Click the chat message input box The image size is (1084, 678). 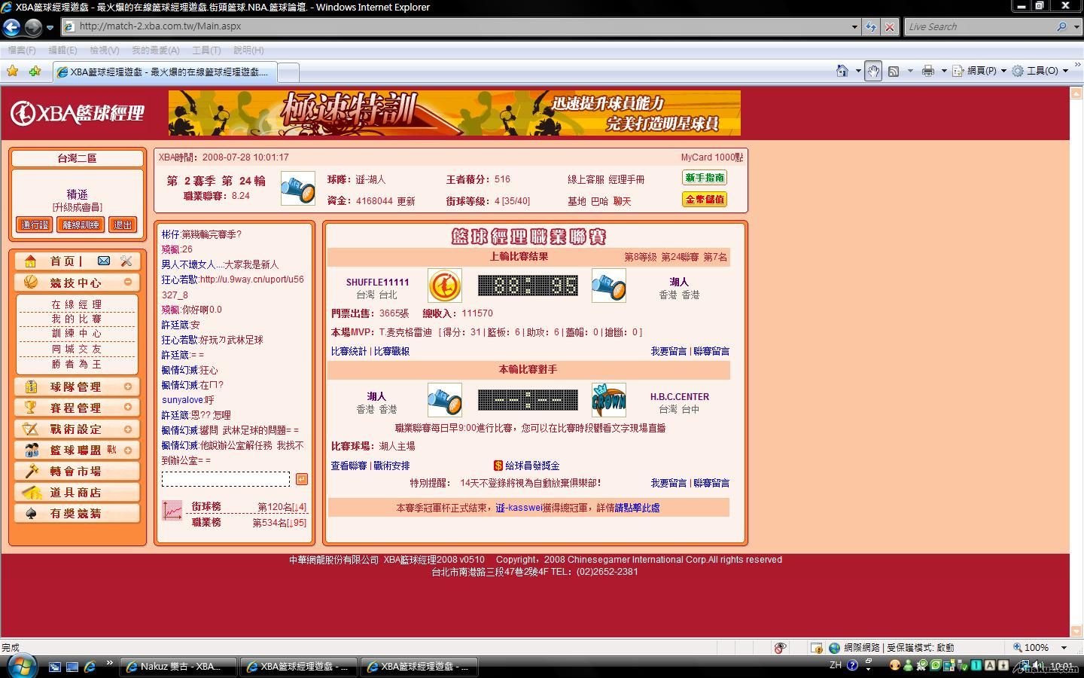tap(225, 479)
